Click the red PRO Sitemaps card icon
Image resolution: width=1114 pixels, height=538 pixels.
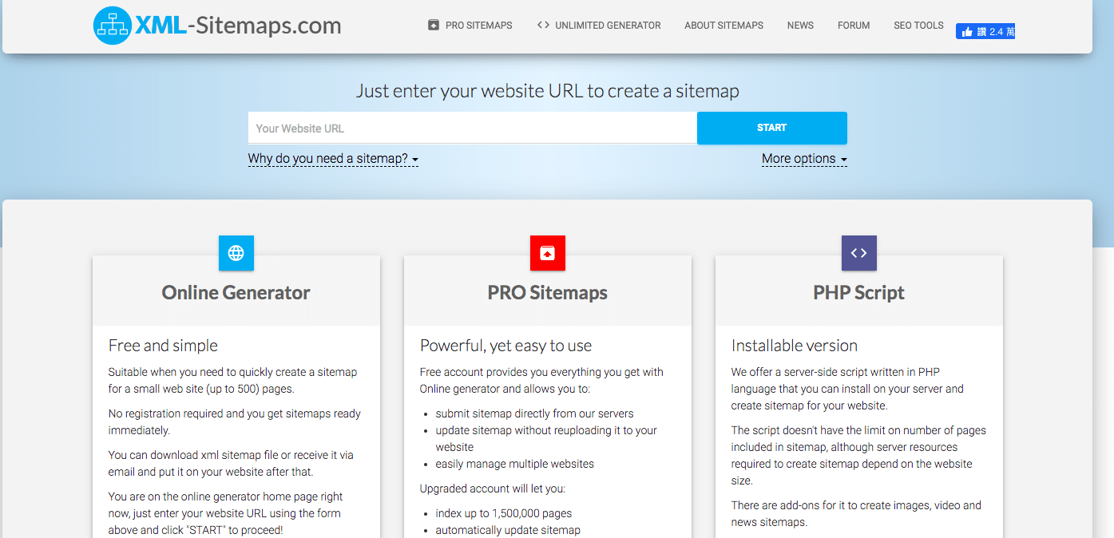click(x=548, y=253)
